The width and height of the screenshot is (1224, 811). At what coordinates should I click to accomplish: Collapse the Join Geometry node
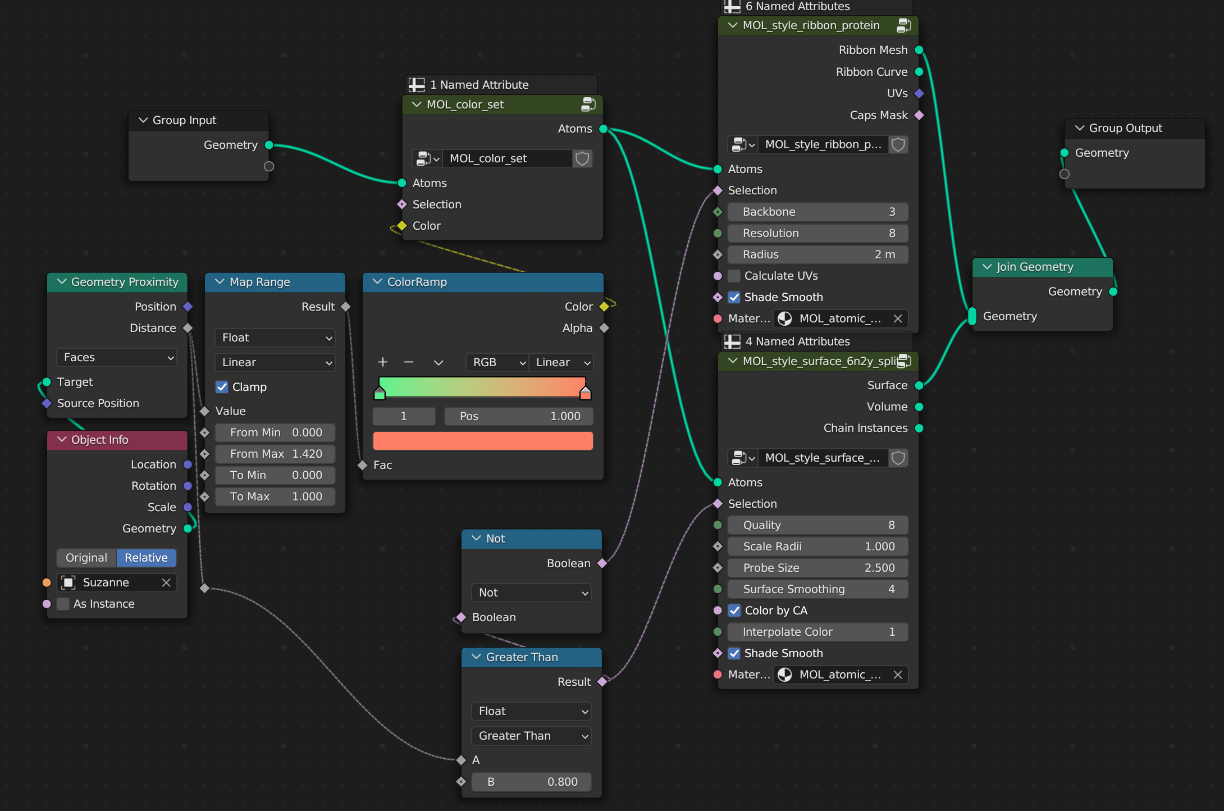point(987,267)
